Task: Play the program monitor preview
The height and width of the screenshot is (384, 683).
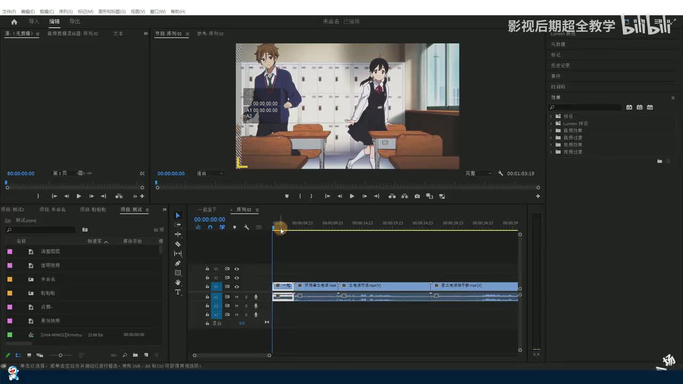Action: click(352, 196)
